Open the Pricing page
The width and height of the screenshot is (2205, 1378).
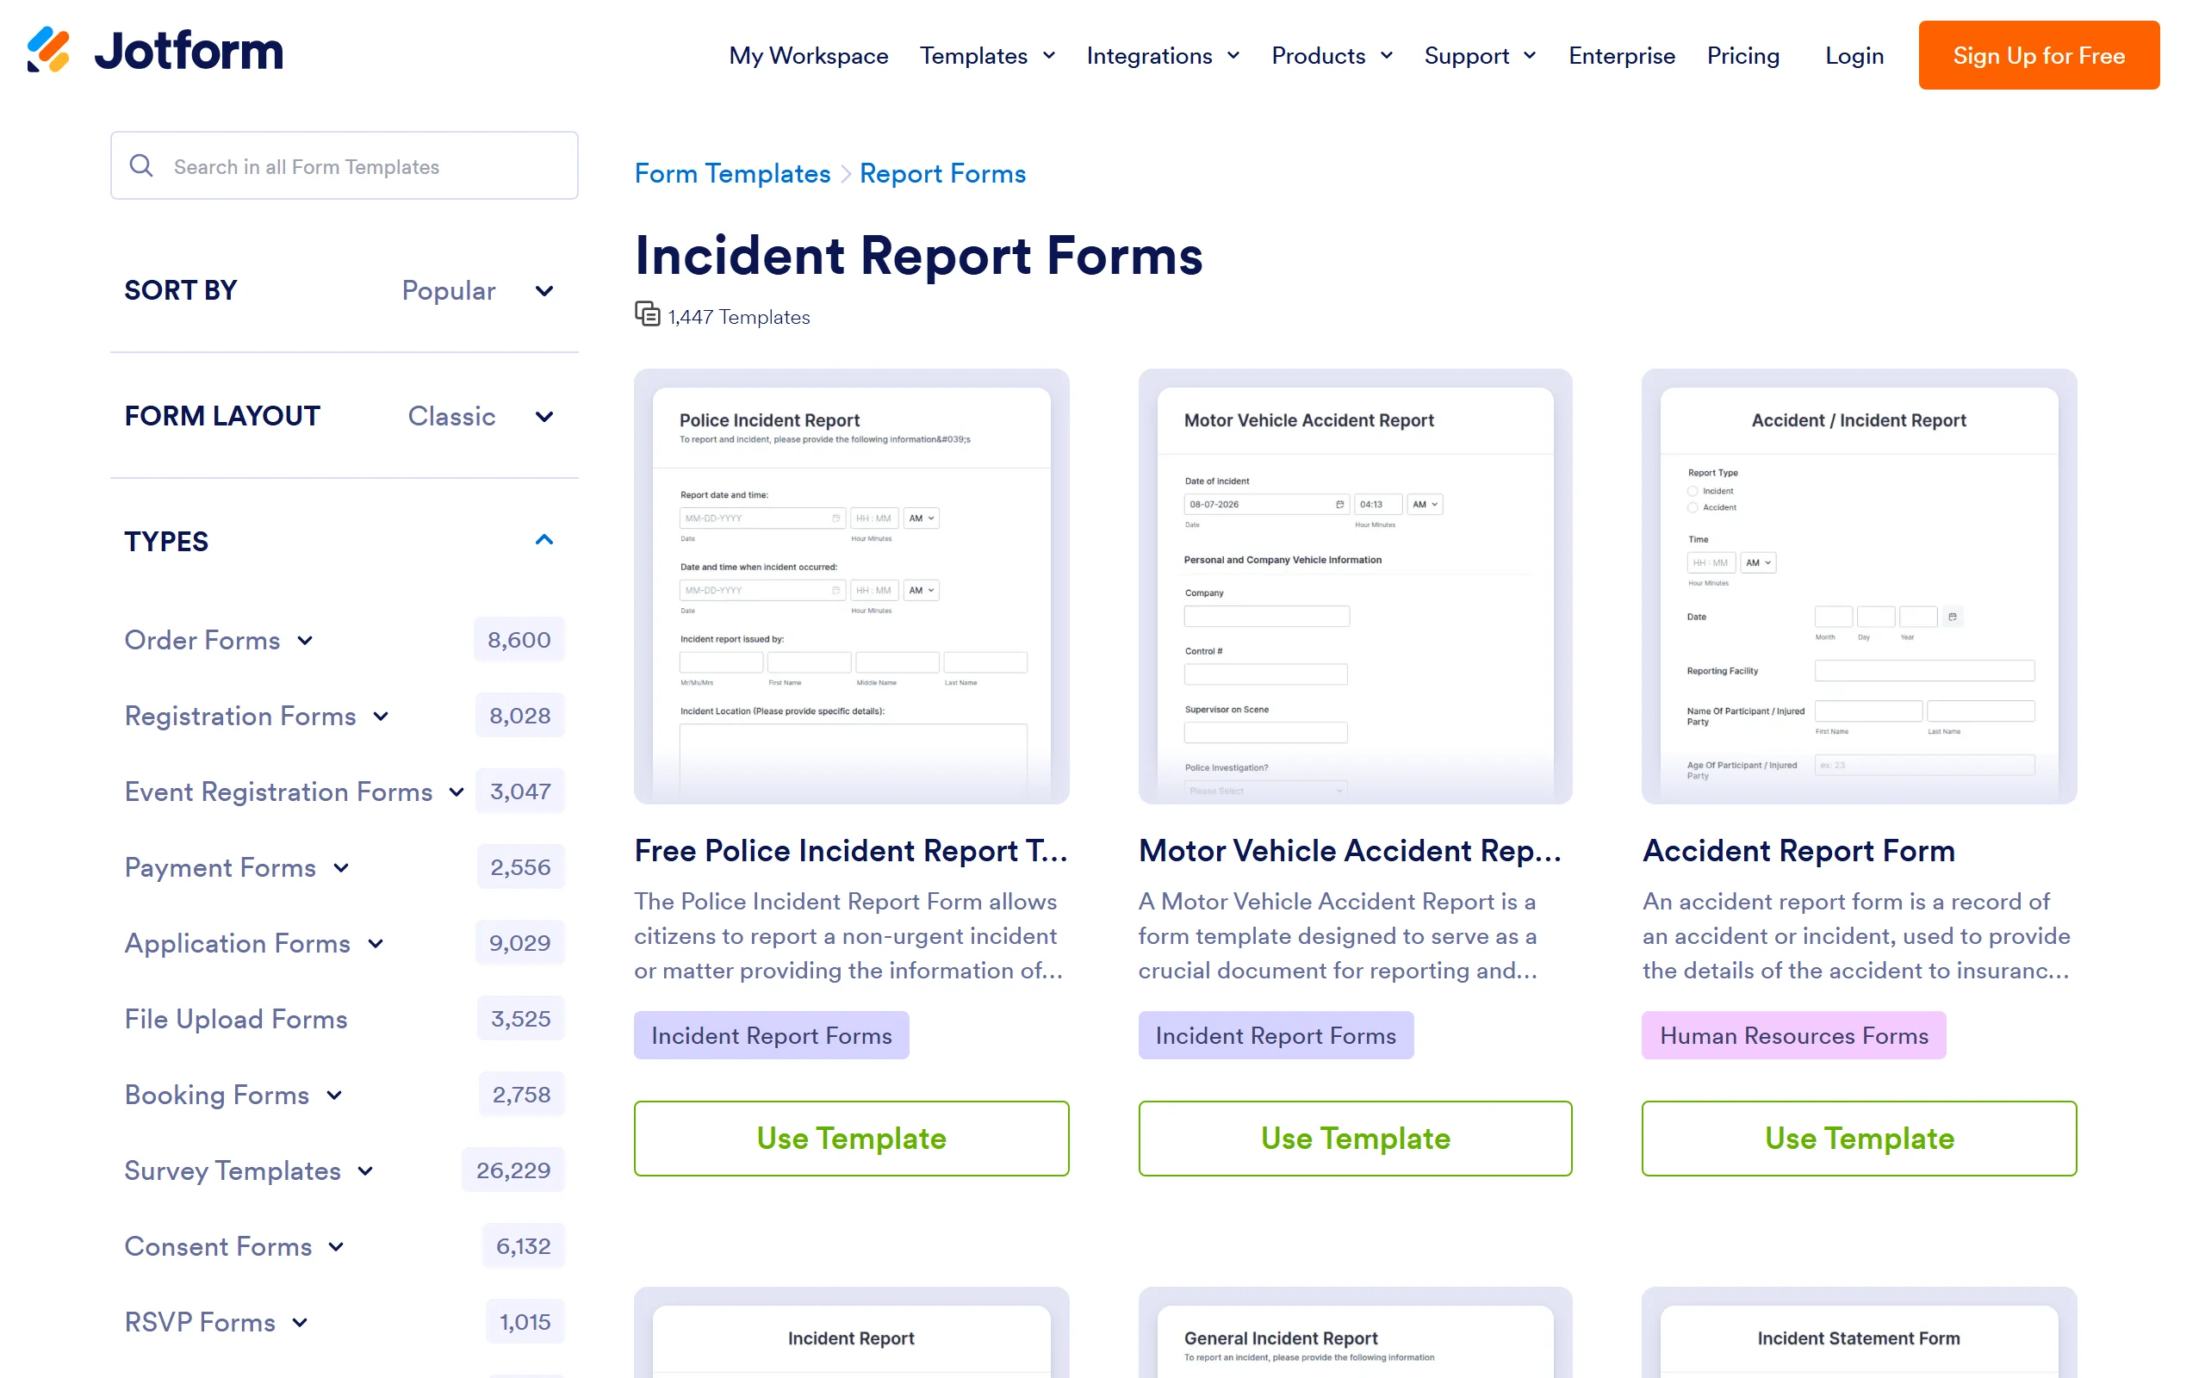point(1743,56)
